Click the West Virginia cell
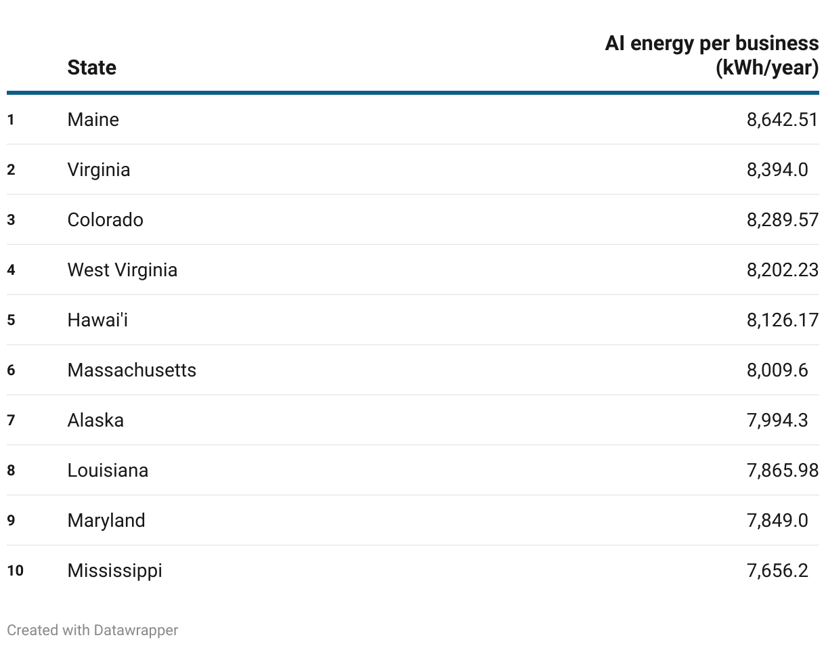The image size is (826, 646). click(x=122, y=270)
